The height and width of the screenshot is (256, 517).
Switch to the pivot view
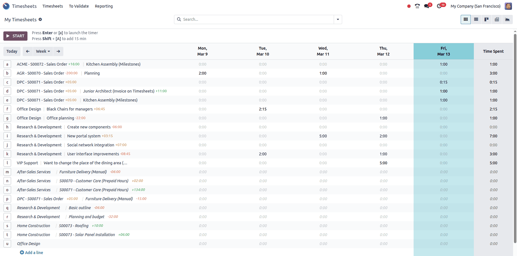point(497,19)
